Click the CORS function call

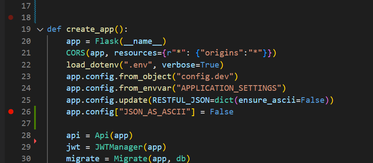pyautogui.click(x=76, y=53)
